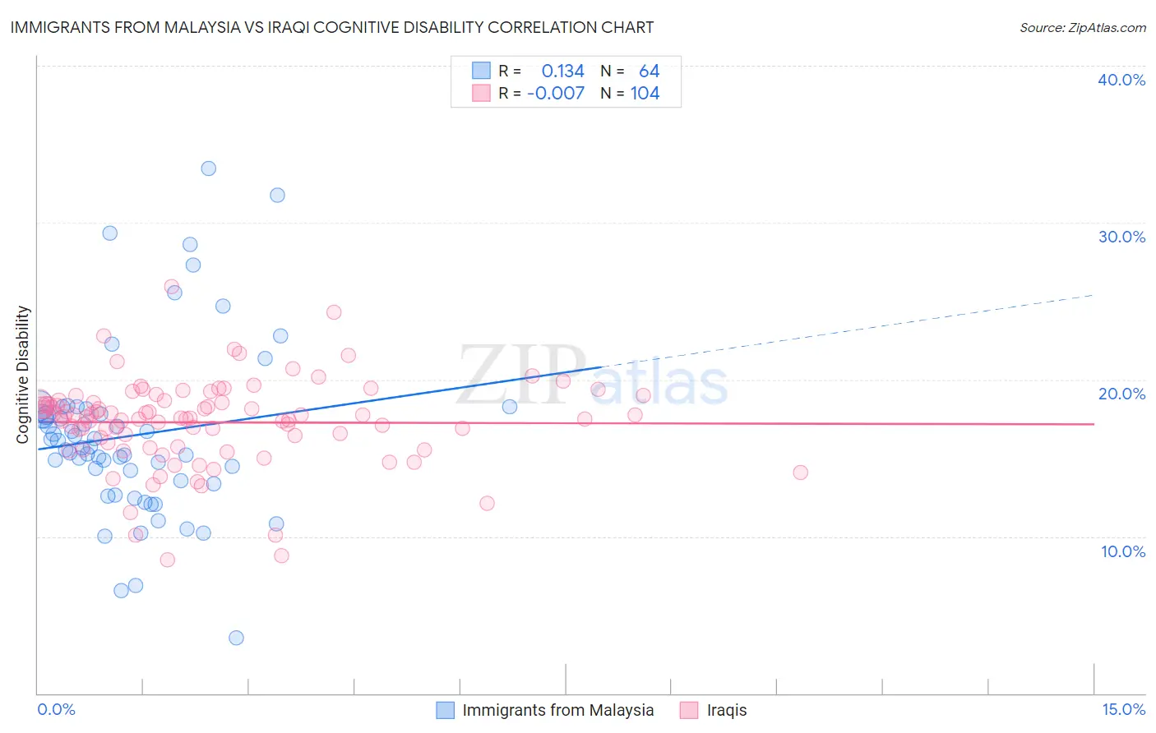
Task: Click the 10.0% y-axis tick label
Action: 1123,551
